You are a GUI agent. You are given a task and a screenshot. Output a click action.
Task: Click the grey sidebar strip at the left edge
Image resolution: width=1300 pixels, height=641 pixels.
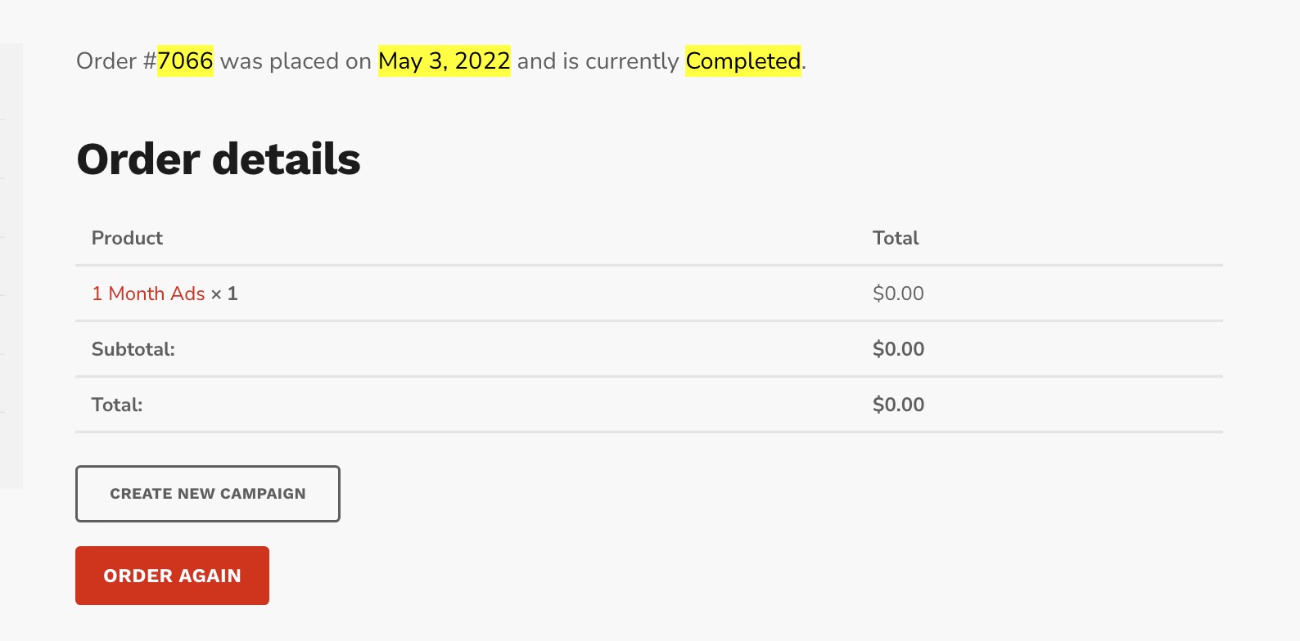coord(11,266)
